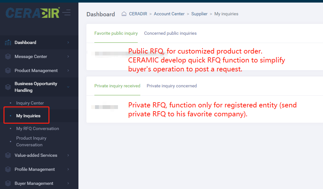Click the My inquiries breadcrumb text
The width and height of the screenshot is (323, 189).
click(226, 14)
